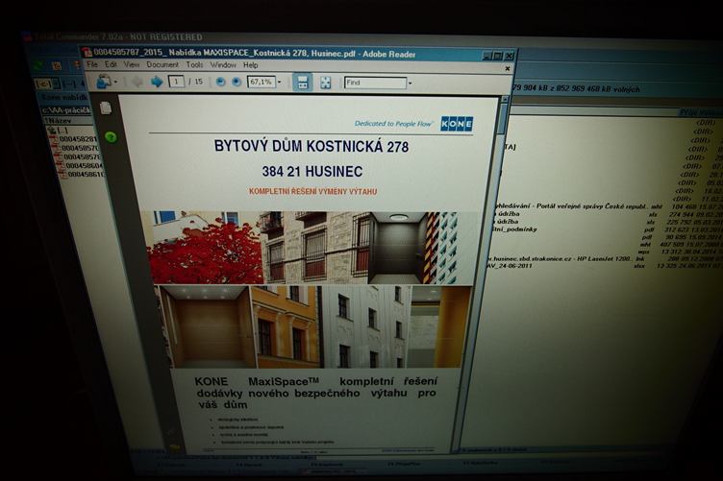Select the file row 00045861

81,175
